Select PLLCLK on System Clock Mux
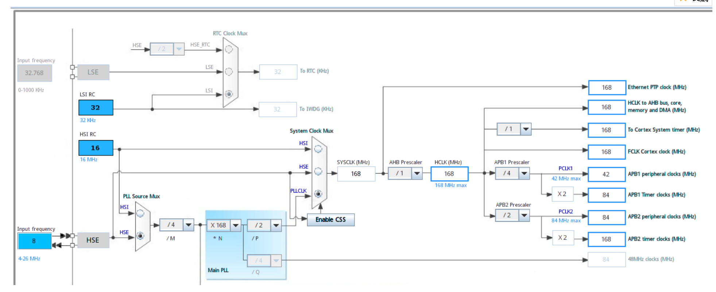Image resolution: width=716 pixels, height=292 pixels. tap(318, 194)
